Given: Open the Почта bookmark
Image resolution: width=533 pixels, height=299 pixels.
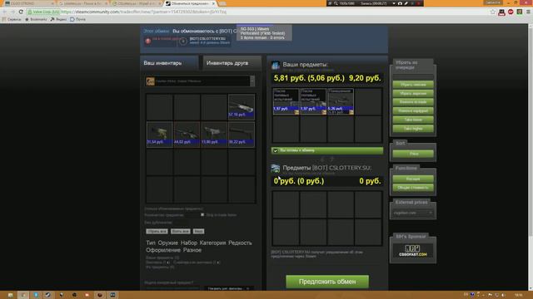Looking at the screenshot, I should pos(77,19).
